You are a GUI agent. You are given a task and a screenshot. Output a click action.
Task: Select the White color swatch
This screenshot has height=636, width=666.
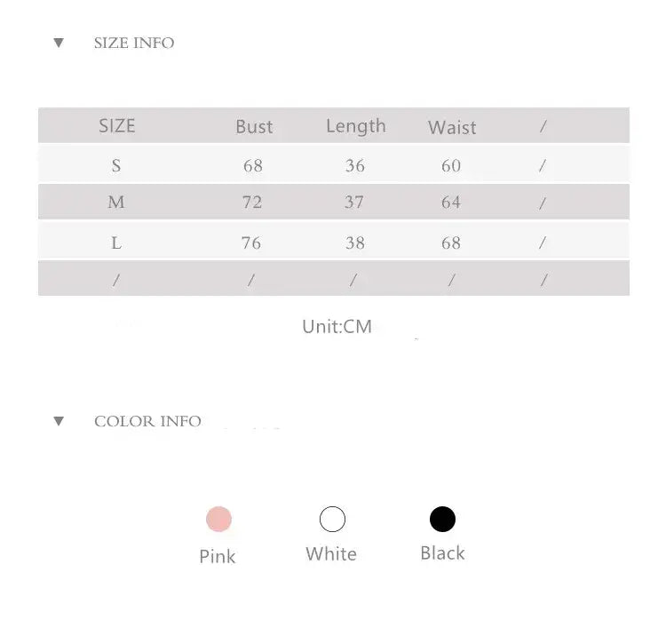point(332,519)
